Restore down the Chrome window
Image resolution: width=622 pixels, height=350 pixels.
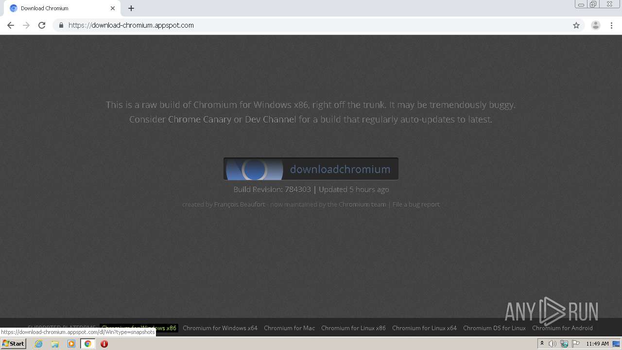(x=593, y=4)
